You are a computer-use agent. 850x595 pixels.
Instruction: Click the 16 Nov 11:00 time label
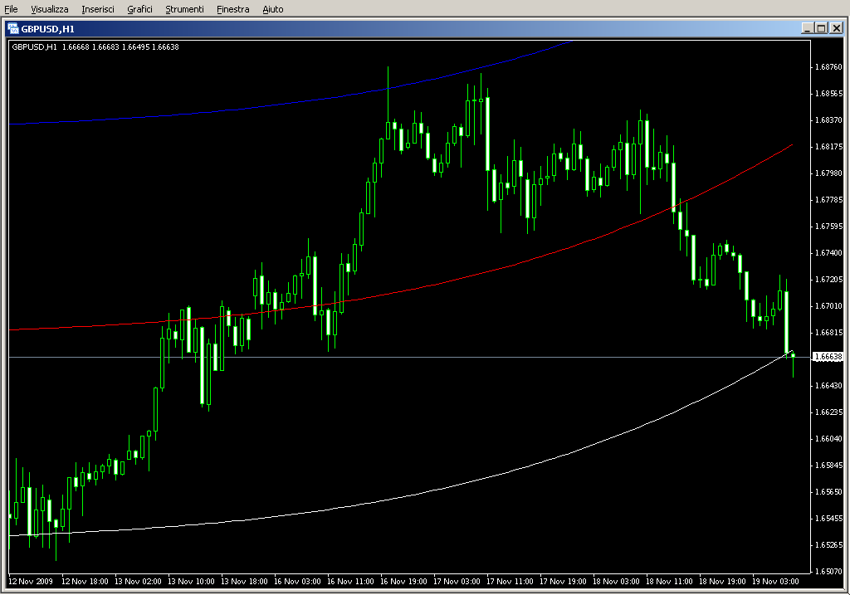click(351, 582)
